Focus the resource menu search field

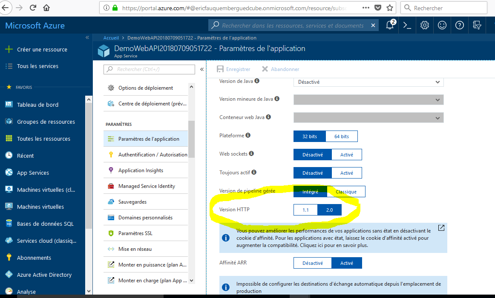149,69
